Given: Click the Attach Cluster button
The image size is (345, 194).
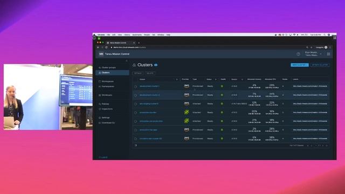Looking at the screenshot, I should tap(320, 65).
